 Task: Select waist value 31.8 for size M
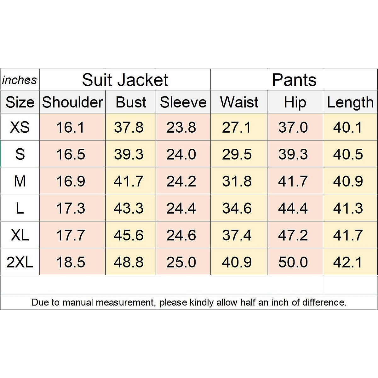[x=237, y=181]
